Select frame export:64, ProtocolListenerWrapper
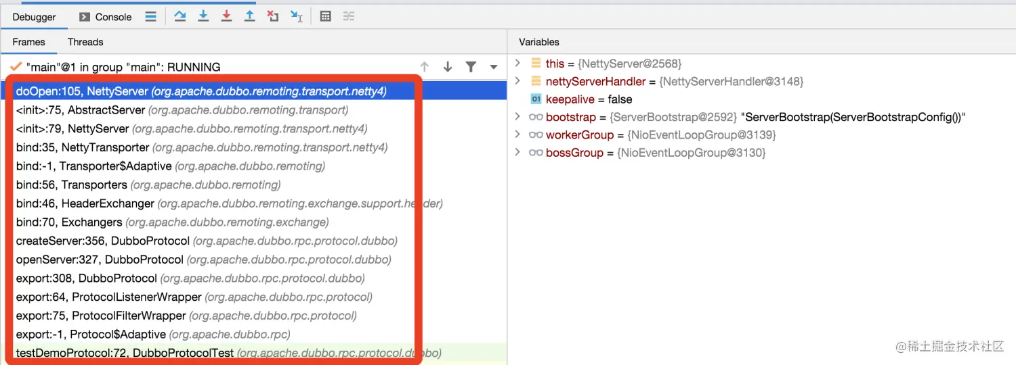Image resolution: width=1016 pixels, height=365 pixels. [253, 297]
